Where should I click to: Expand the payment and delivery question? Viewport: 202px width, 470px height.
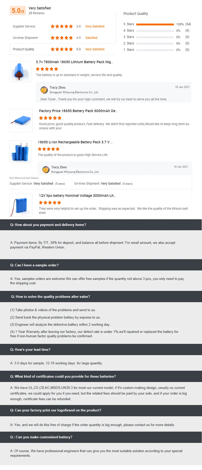(x=48, y=225)
